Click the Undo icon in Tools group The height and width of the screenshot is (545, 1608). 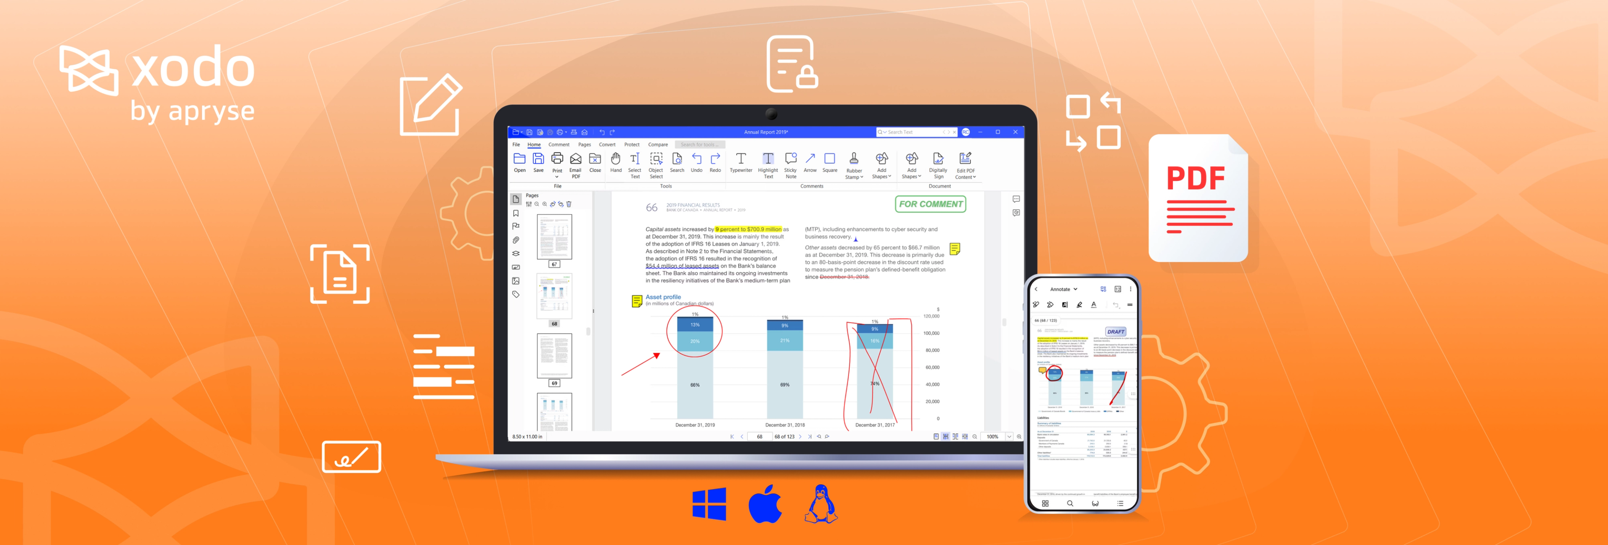click(697, 159)
